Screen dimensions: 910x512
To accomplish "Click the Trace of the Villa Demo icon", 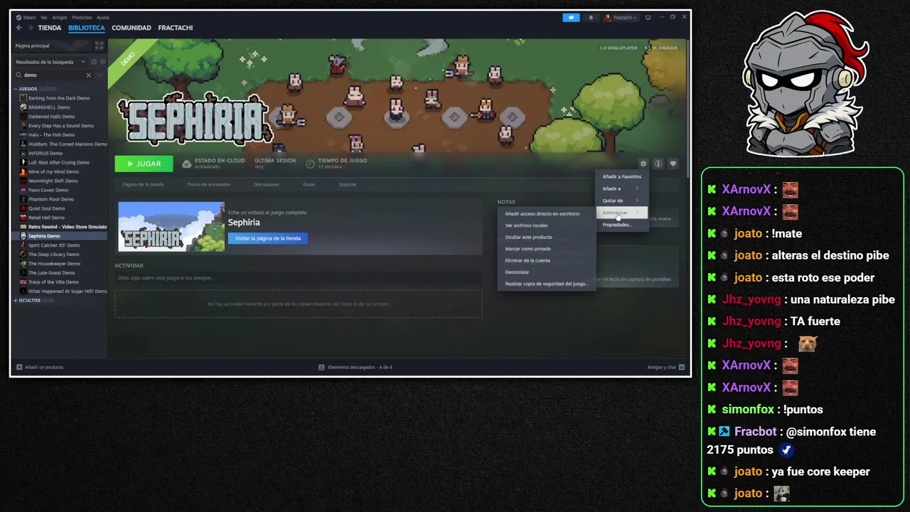I will pos(23,282).
